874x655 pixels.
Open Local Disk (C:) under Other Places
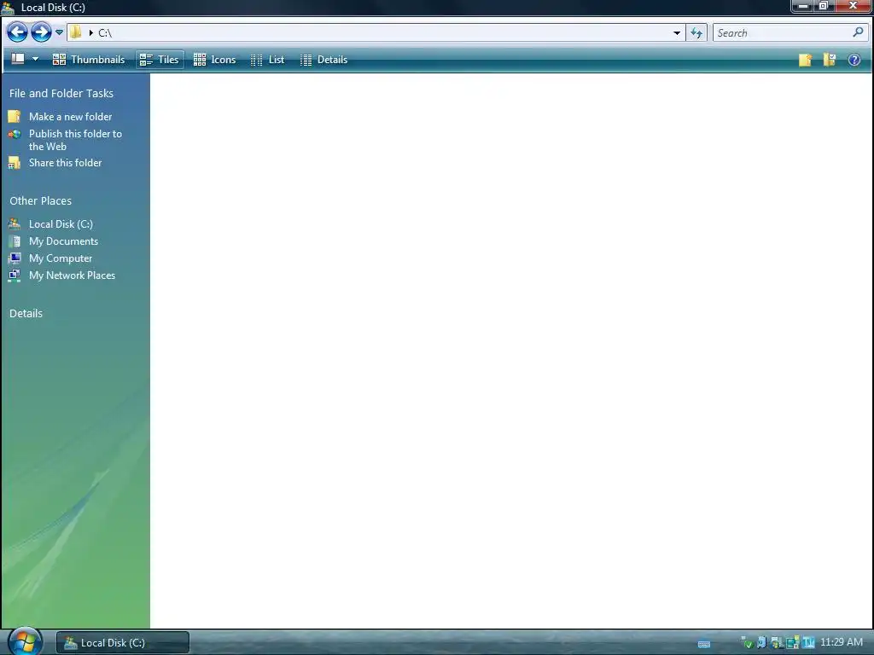[x=61, y=224]
